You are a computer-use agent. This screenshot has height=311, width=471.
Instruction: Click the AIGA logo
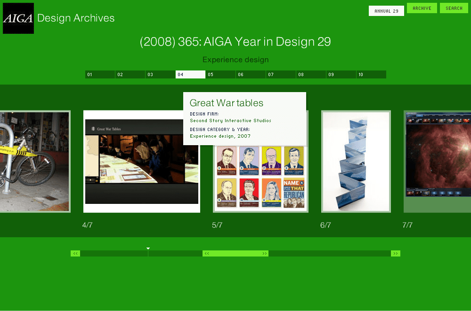click(x=18, y=18)
